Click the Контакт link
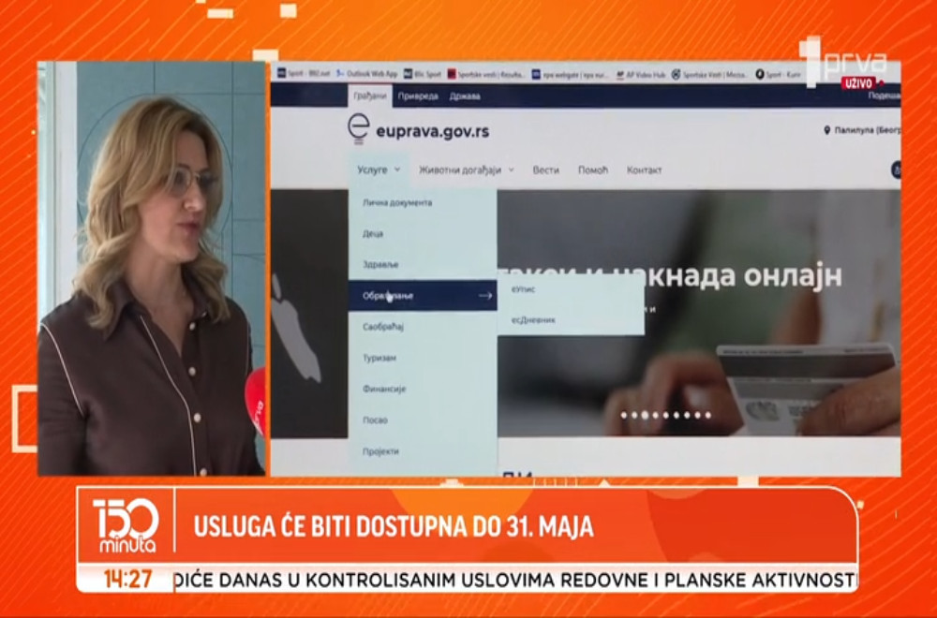Viewport: 937px width, 618px height. click(x=645, y=170)
